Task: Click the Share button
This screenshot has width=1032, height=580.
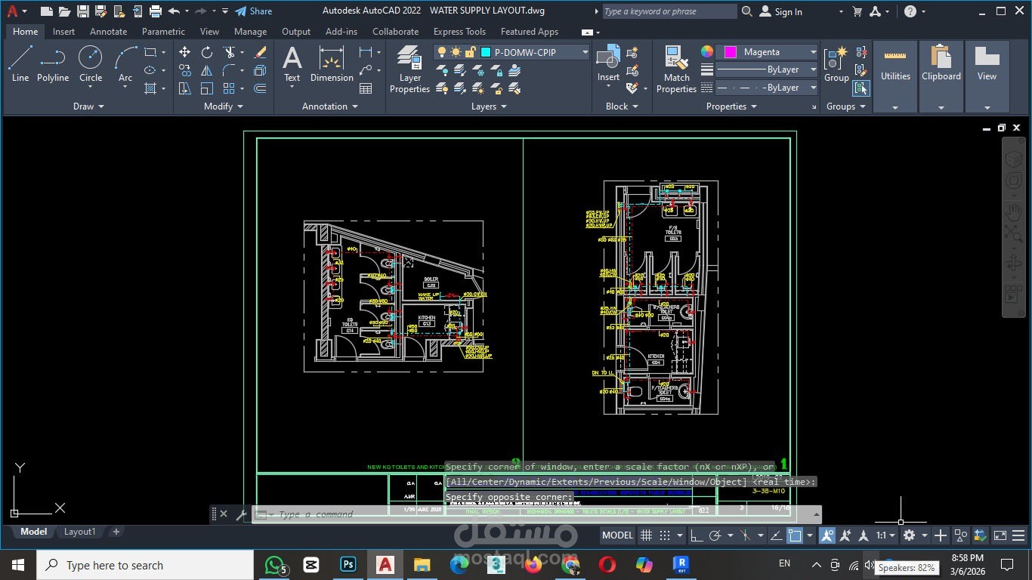Action: click(253, 11)
